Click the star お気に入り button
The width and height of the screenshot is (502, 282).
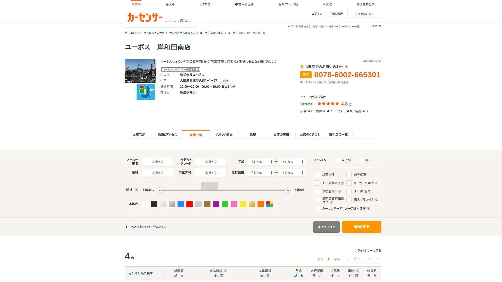point(364,14)
